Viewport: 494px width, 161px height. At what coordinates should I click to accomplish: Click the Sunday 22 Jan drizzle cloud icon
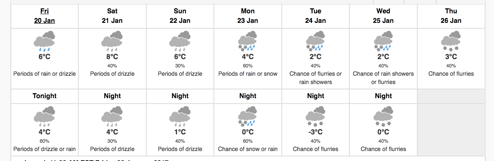point(180,41)
